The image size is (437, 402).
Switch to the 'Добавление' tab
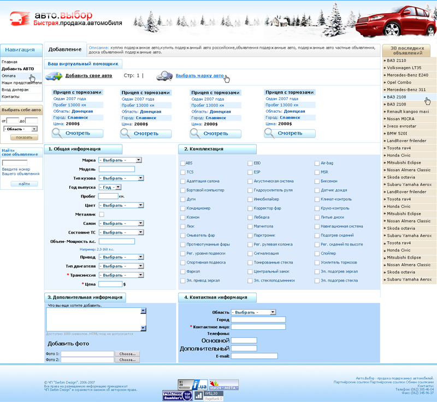[66, 49]
